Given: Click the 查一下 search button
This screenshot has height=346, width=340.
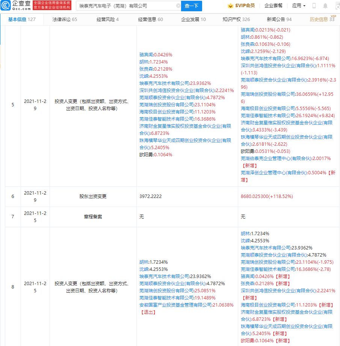Looking at the screenshot, I should (192, 6).
